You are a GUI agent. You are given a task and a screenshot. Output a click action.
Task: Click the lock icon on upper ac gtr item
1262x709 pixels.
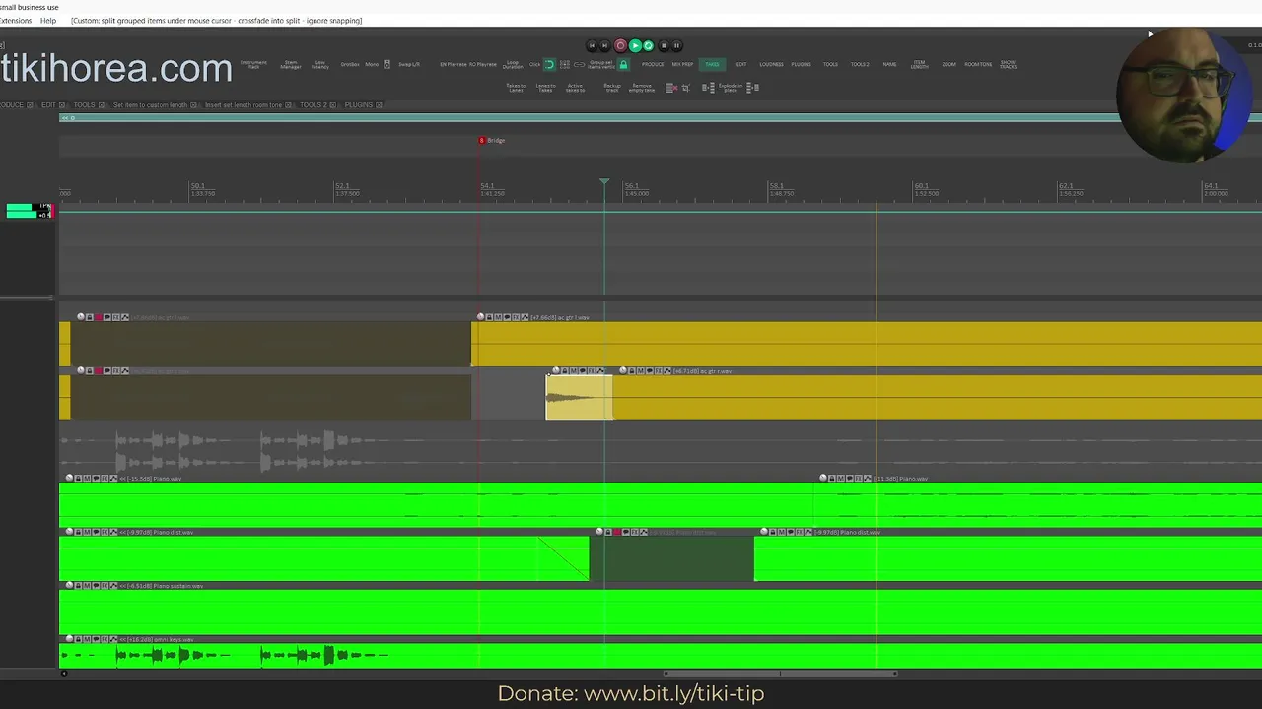pyautogui.click(x=489, y=317)
